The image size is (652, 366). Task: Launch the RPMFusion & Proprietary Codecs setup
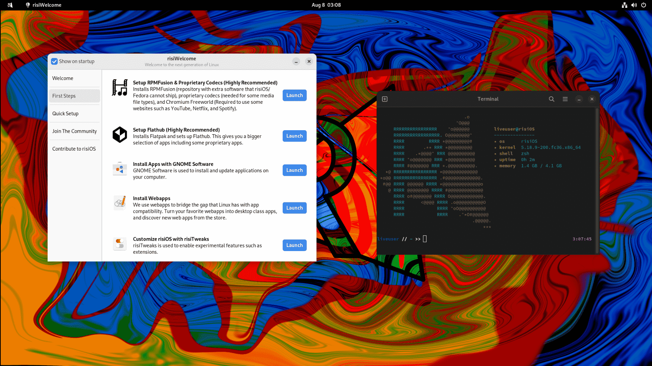point(294,95)
